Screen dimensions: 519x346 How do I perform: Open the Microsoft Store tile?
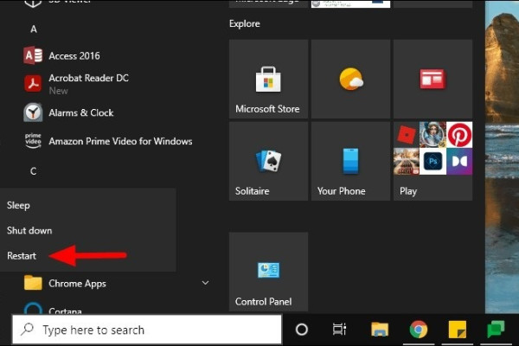coord(268,80)
